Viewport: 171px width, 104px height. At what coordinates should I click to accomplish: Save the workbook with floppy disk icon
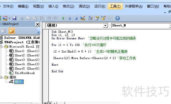point(14,18)
